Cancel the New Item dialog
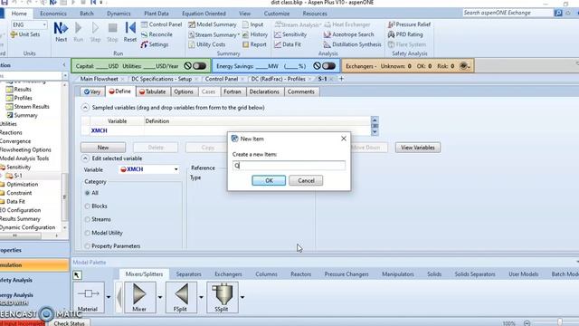This screenshot has height=326, width=579. tap(306, 181)
